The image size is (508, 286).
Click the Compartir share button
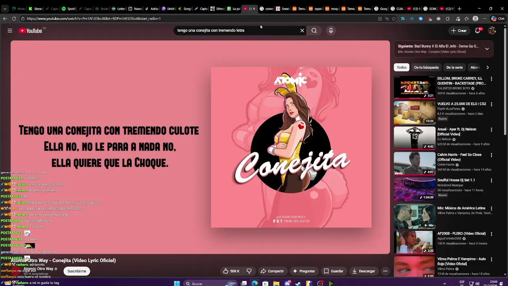pos(272,271)
